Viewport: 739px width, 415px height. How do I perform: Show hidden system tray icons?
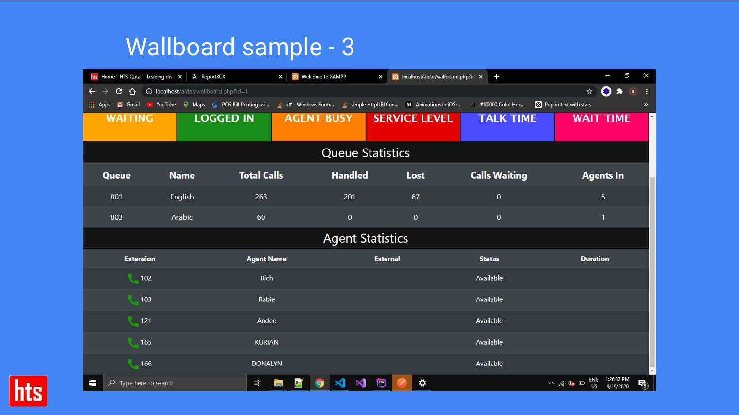click(551, 383)
